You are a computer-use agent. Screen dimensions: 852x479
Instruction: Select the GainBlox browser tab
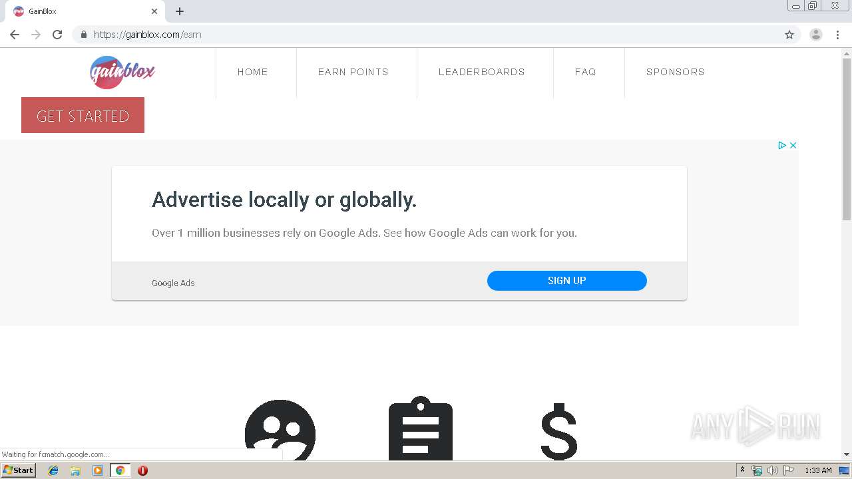[87, 11]
